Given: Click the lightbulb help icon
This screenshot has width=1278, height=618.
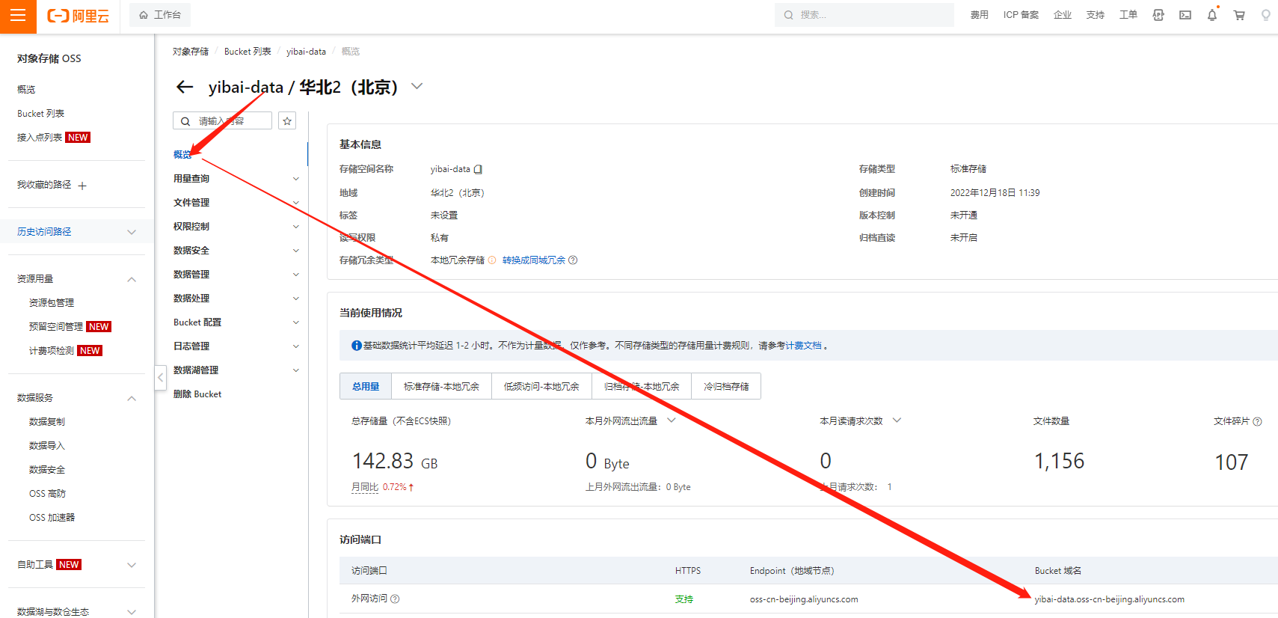Looking at the screenshot, I should coord(1266,15).
